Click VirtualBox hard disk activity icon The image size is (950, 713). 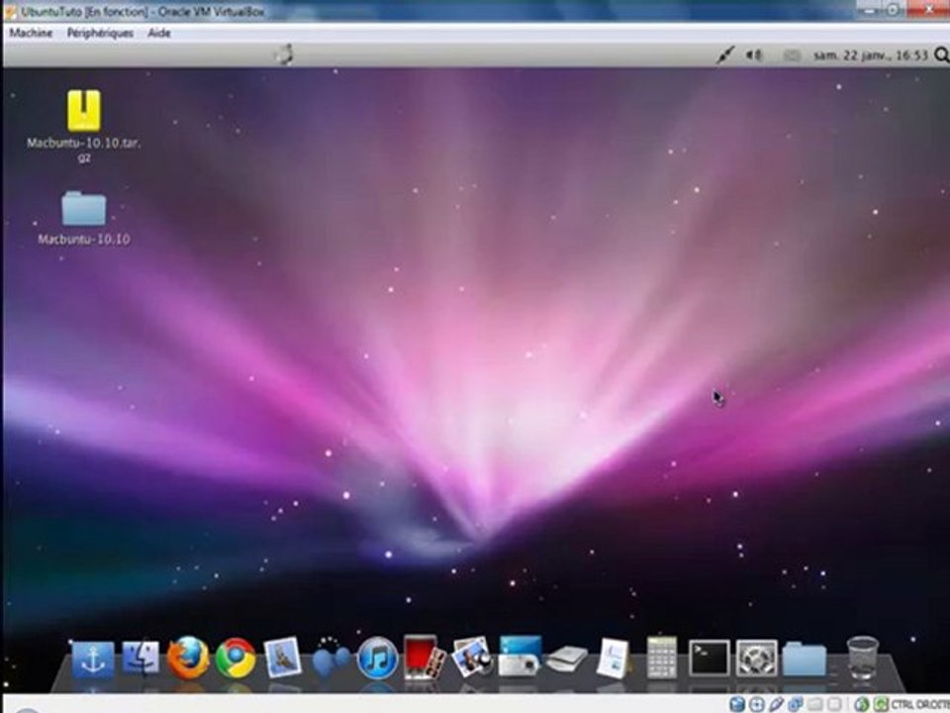(736, 704)
